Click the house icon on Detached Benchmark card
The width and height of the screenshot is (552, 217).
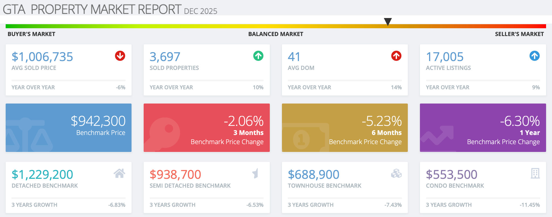tap(119, 173)
